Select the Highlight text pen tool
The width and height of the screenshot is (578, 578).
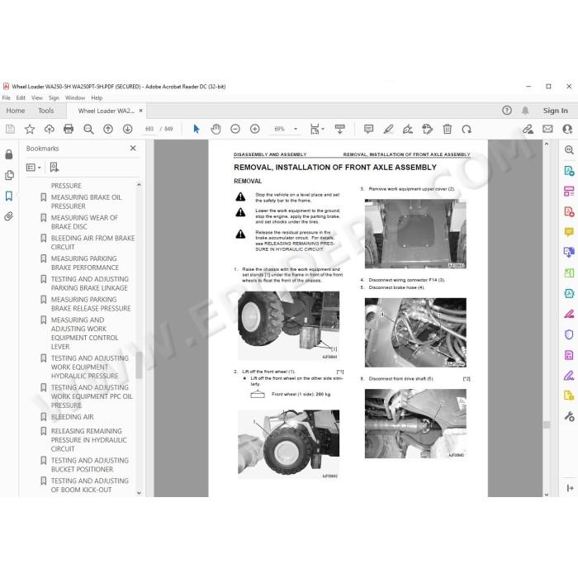point(388,129)
